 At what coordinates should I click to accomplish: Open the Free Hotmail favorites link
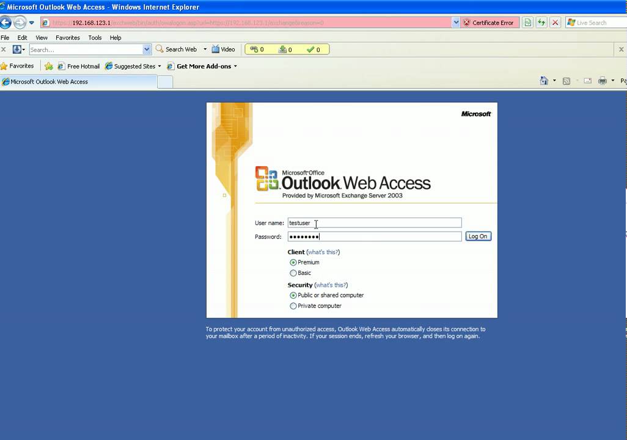[x=79, y=66]
